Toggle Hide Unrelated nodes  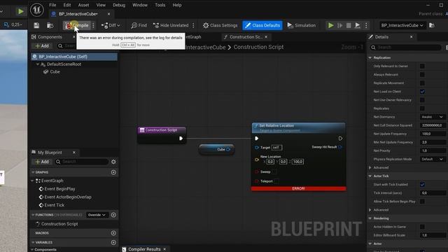[171, 25]
